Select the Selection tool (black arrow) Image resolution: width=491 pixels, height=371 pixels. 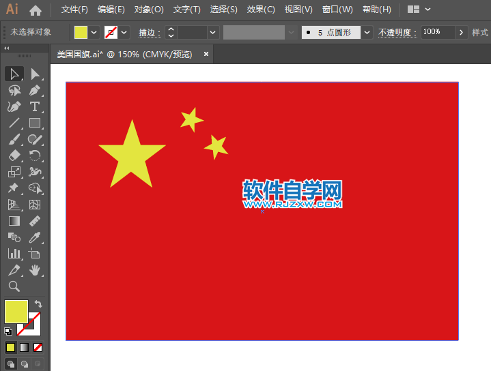coord(14,74)
